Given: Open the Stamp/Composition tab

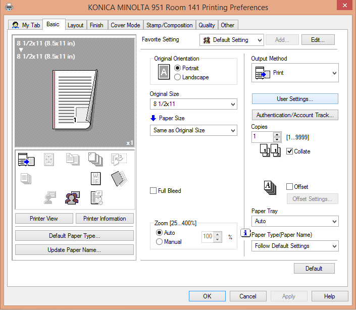Looking at the screenshot, I should pyautogui.click(x=169, y=25).
